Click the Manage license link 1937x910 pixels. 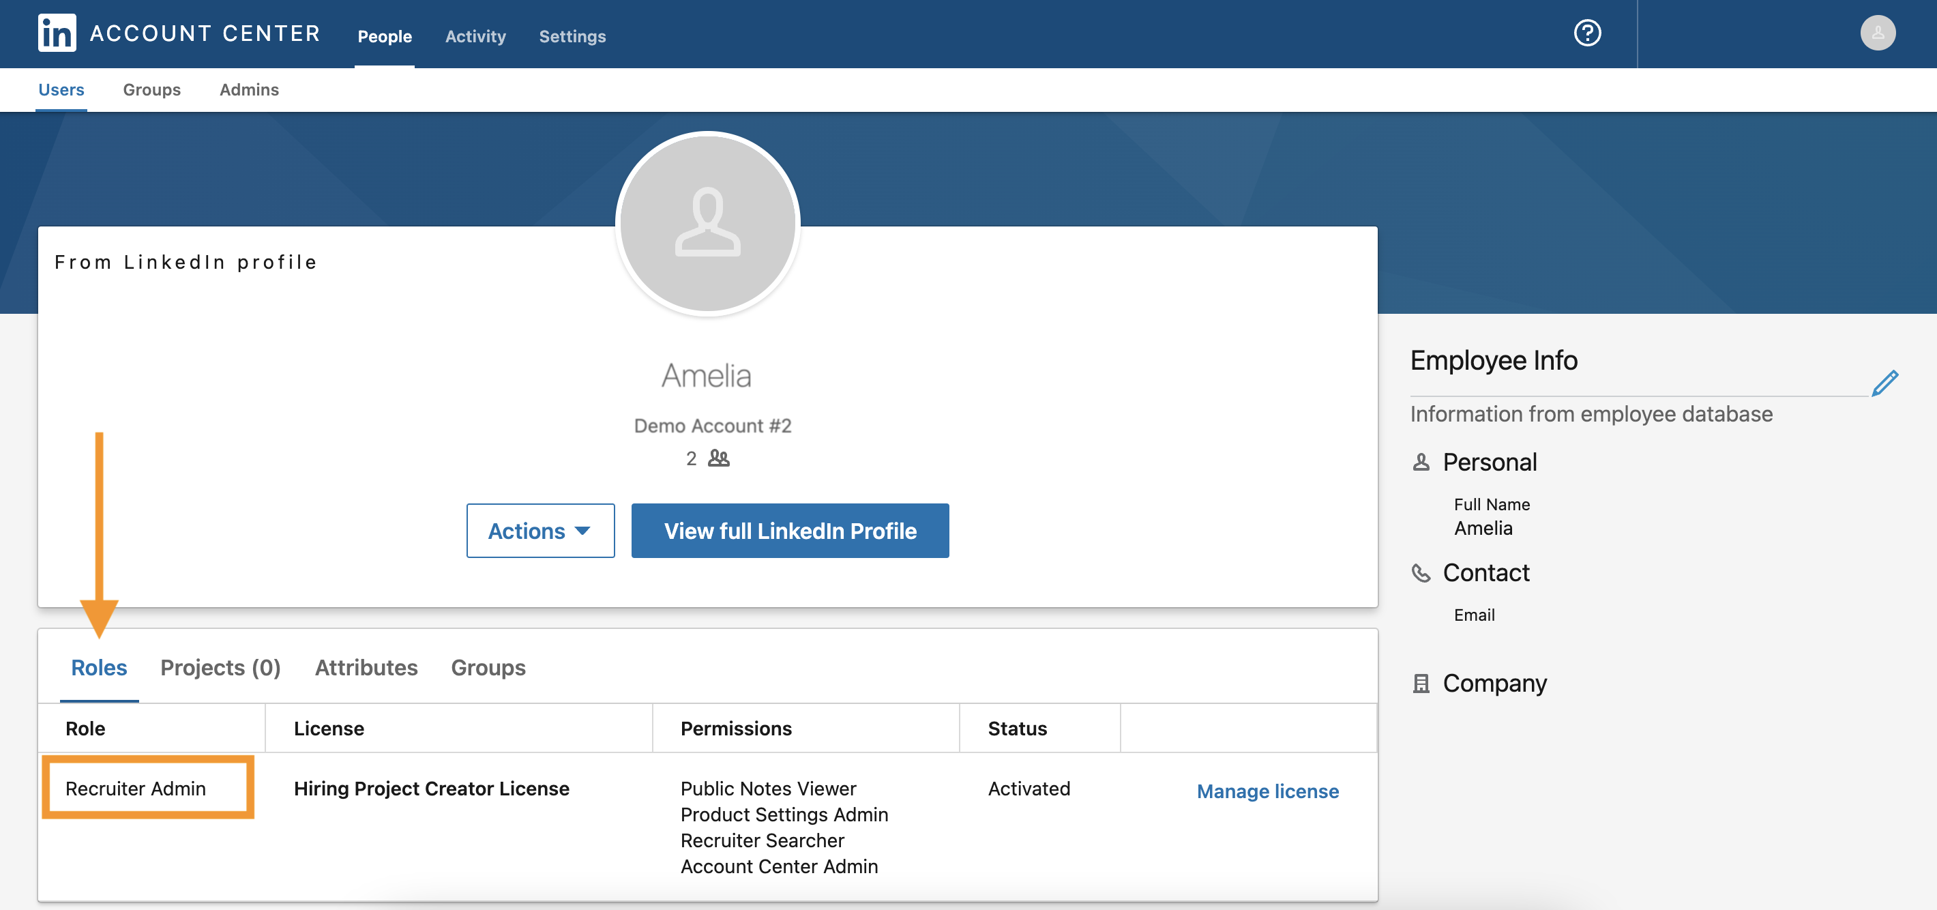pos(1268,791)
